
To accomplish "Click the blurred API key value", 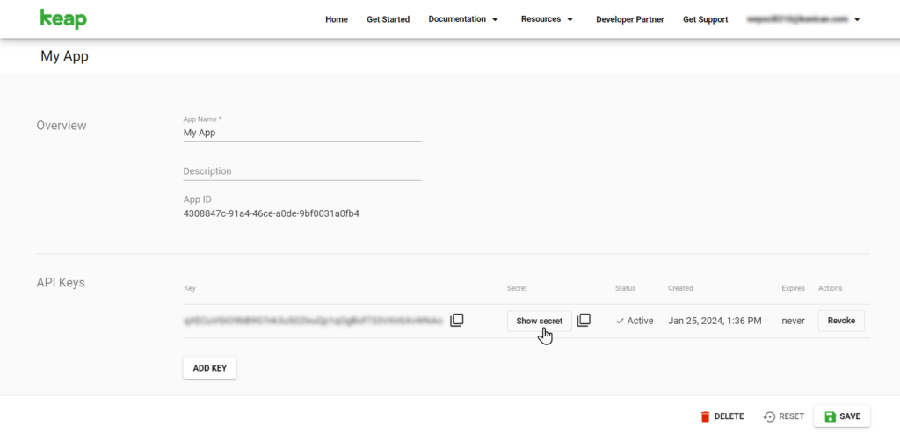I will tap(314, 321).
